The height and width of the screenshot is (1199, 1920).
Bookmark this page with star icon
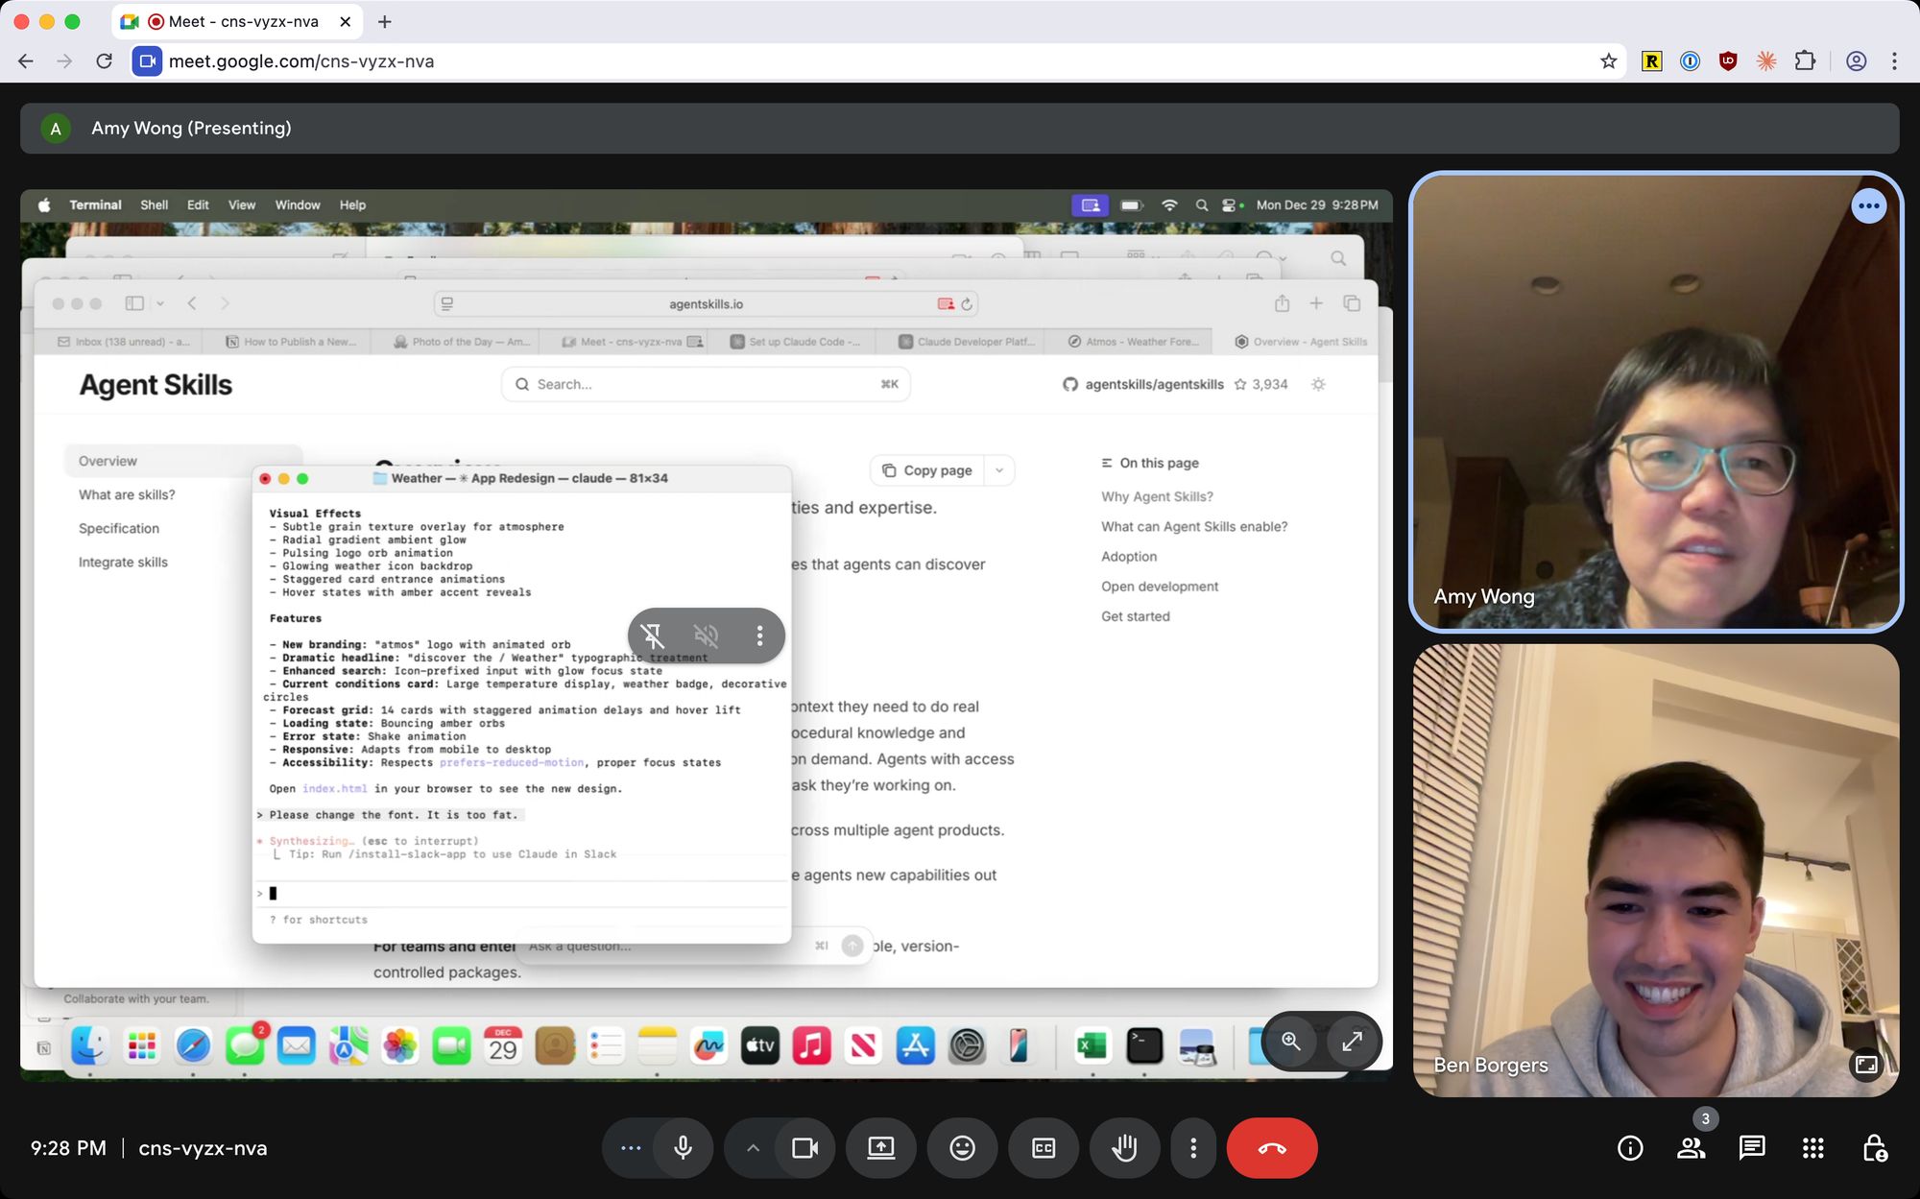(1609, 61)
